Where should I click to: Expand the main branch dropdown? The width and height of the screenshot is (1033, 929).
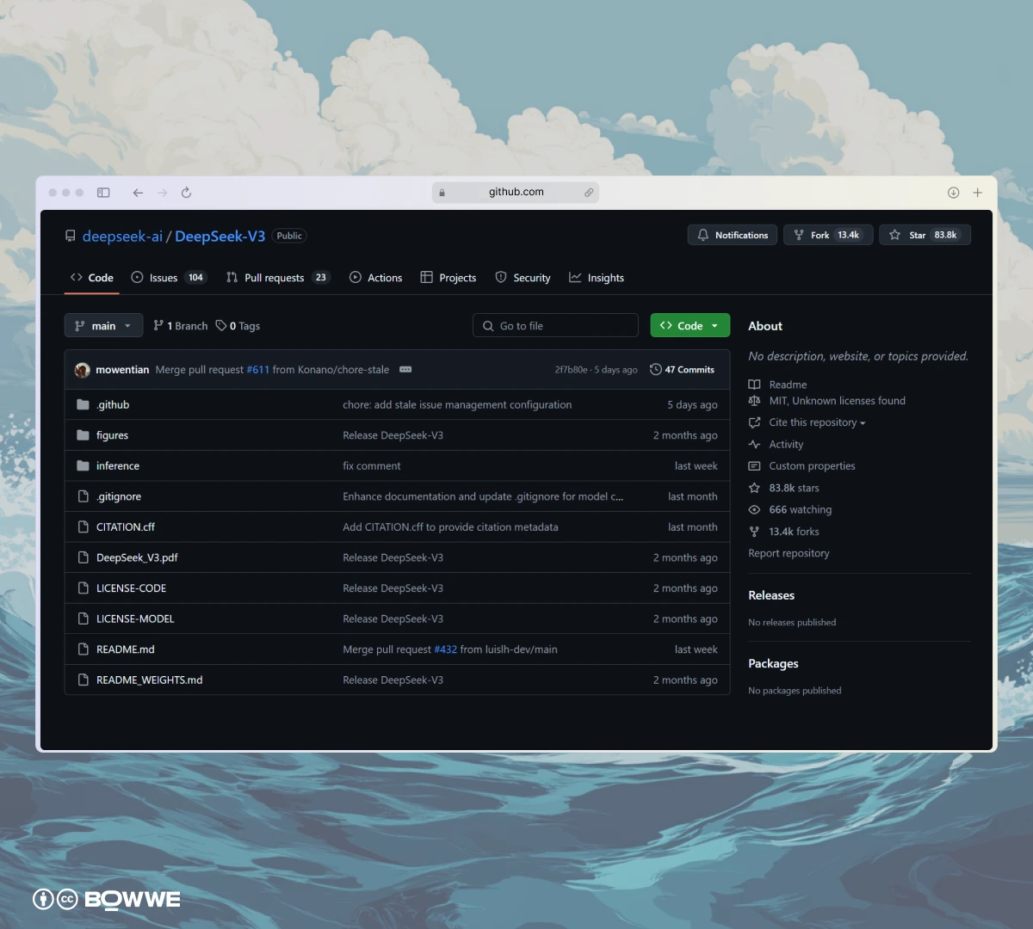[x=103, y=325]
